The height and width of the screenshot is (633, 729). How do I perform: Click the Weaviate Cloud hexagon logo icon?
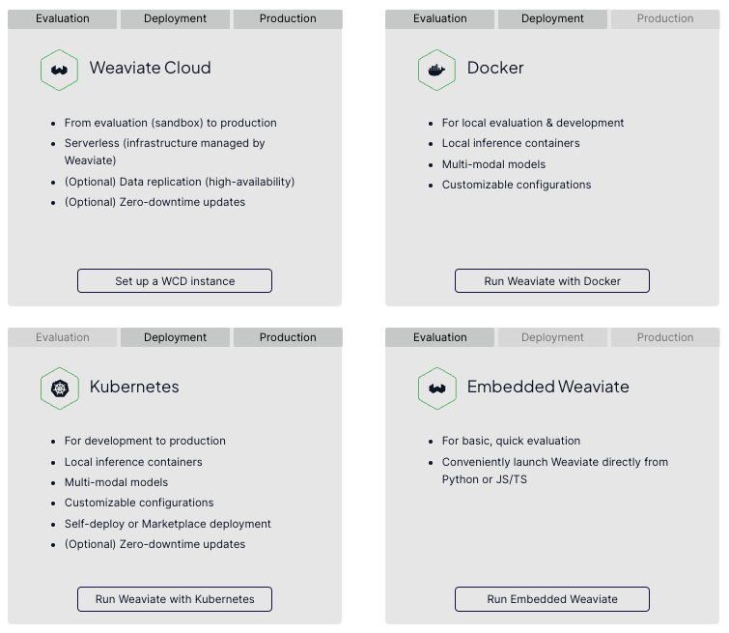[59, 70]
